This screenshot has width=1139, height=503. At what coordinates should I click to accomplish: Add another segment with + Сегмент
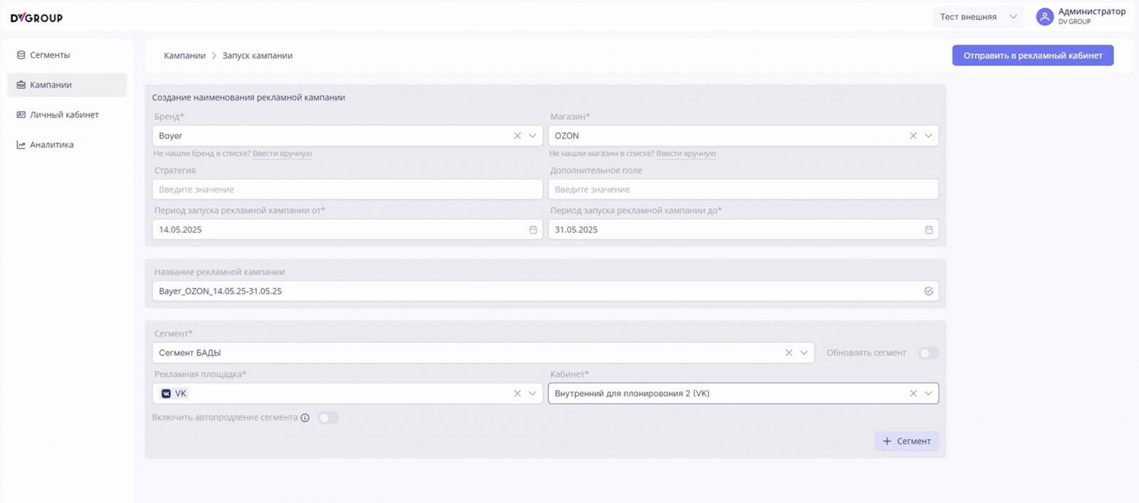pos(907,441)
